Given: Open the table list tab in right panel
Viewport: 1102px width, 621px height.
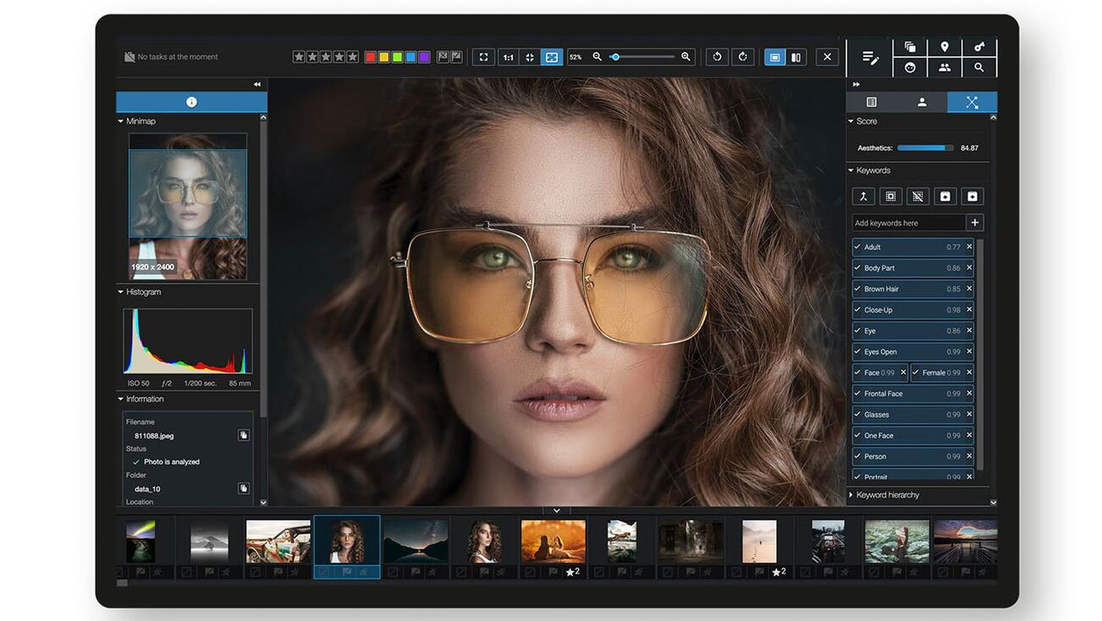Looking at the screenshot, I should point(871,103).
